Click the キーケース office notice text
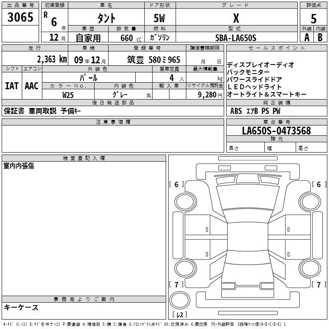The image size is (329, 329). tap(21, 308)
